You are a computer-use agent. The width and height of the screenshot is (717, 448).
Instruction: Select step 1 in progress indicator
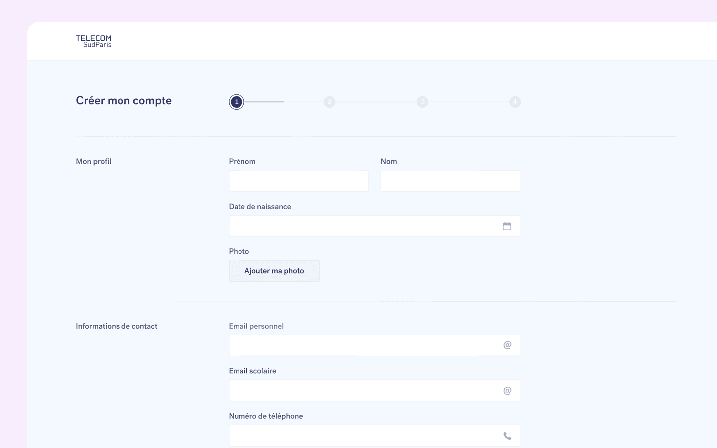tap(237, 102)
